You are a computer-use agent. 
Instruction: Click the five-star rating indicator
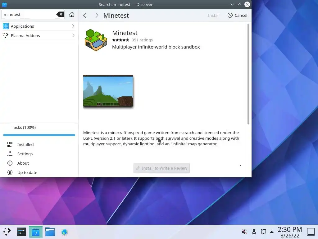coord(121,40)
